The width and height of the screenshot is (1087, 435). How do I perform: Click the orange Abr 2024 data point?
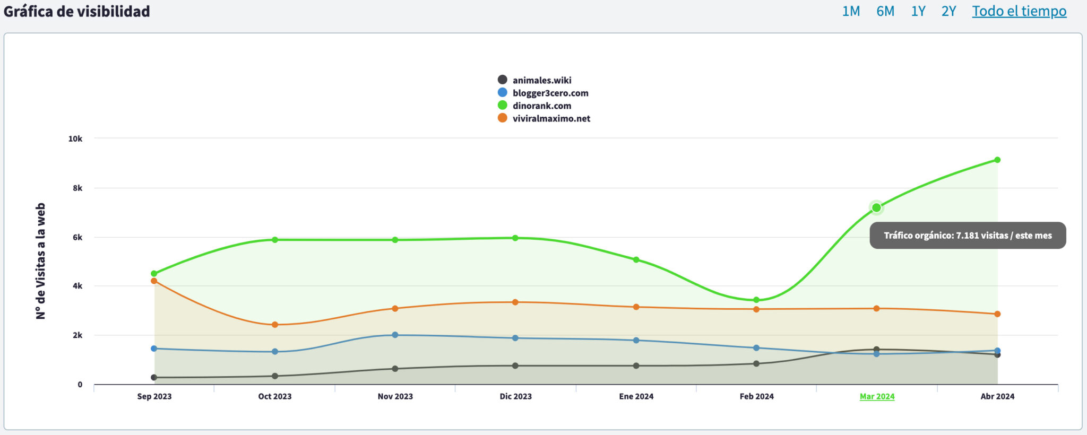(x=997, y=314)
